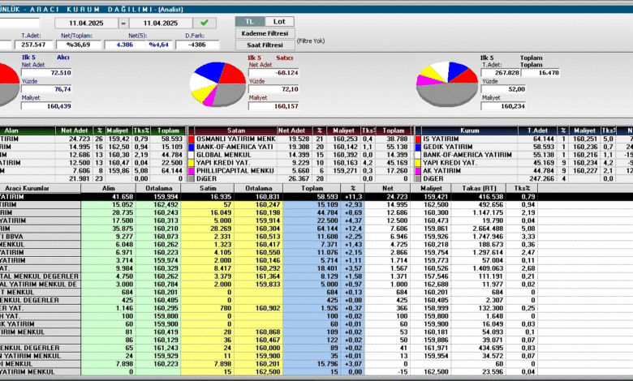Image resolution: width=633 pixels, height=381 pixels.
Task: Select the H YAT. broker row
Action: point(269,316)
